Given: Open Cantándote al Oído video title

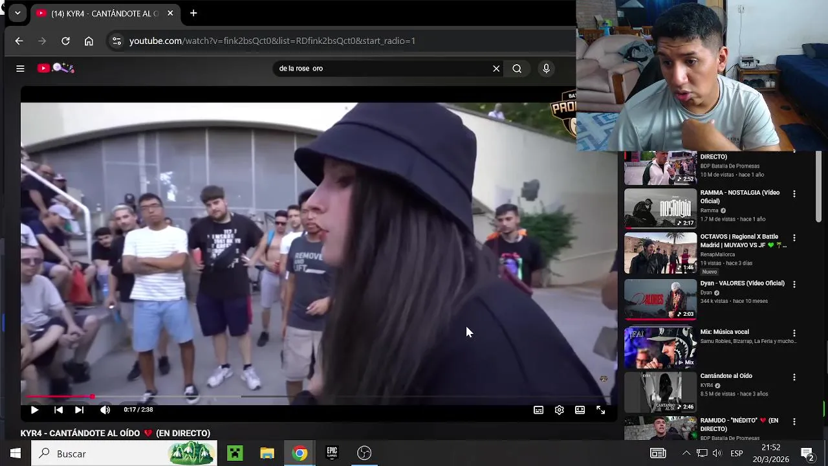Looking at the screenshot, I should (x=726, y=376).
